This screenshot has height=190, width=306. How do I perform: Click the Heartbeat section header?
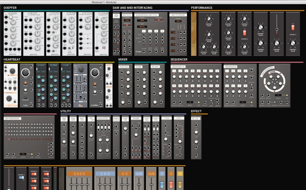coord(12,59)
